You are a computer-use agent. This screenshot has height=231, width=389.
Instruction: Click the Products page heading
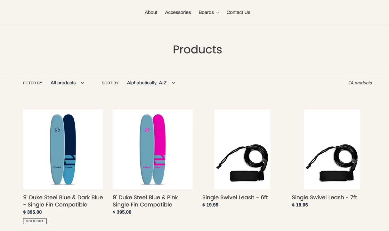(197, 50)
